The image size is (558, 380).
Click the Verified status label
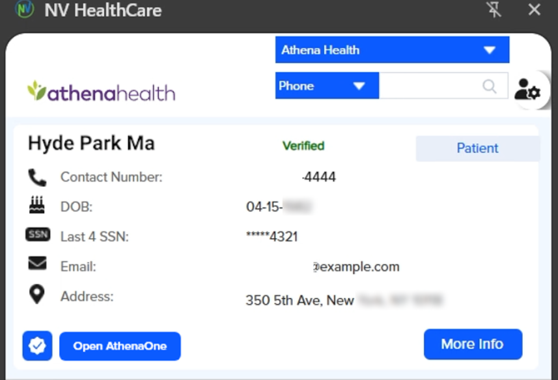[303, 146]
